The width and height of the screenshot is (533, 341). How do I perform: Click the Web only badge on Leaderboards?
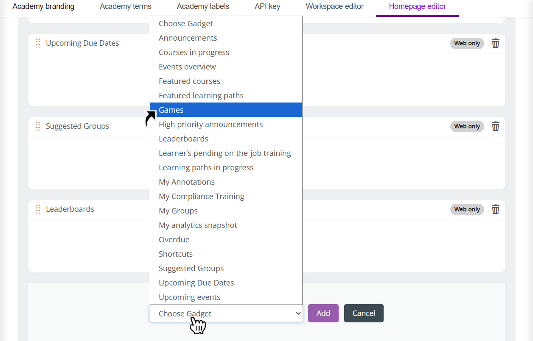pyautogui.click(x=467, y=209)
